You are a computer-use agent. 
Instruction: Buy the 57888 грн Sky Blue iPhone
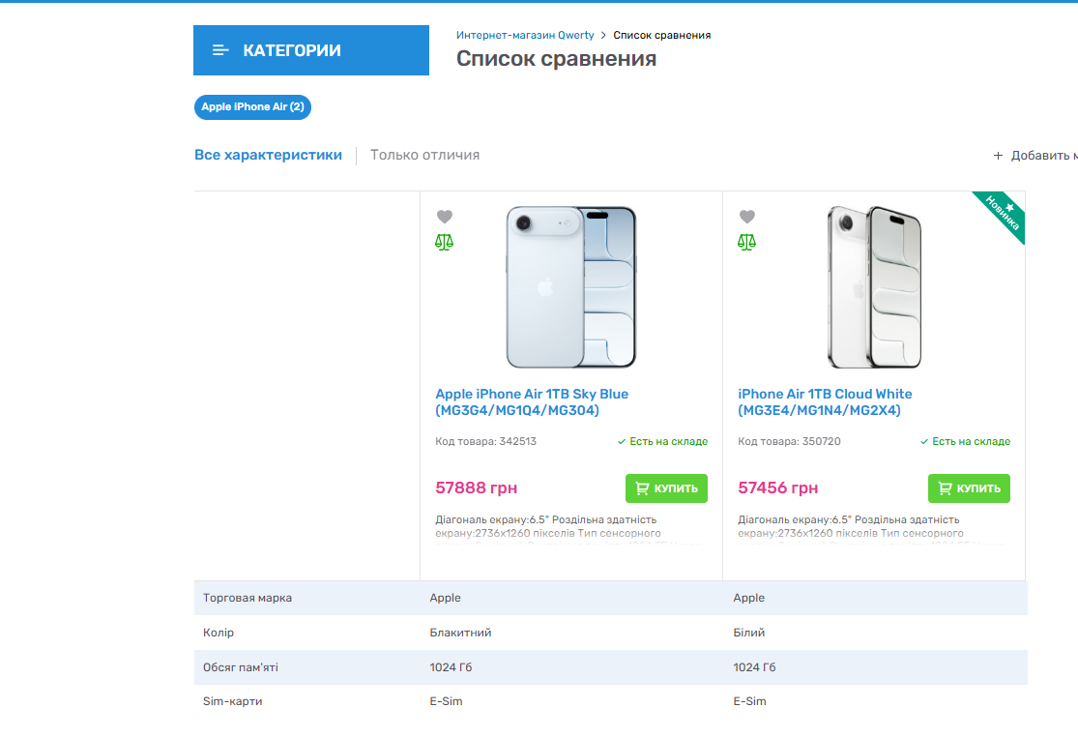point(666,488)
